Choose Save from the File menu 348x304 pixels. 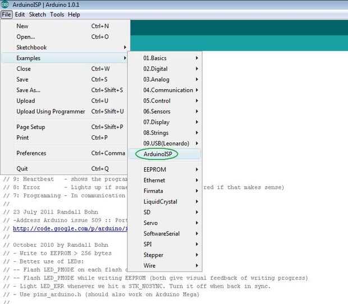(65, 80)
